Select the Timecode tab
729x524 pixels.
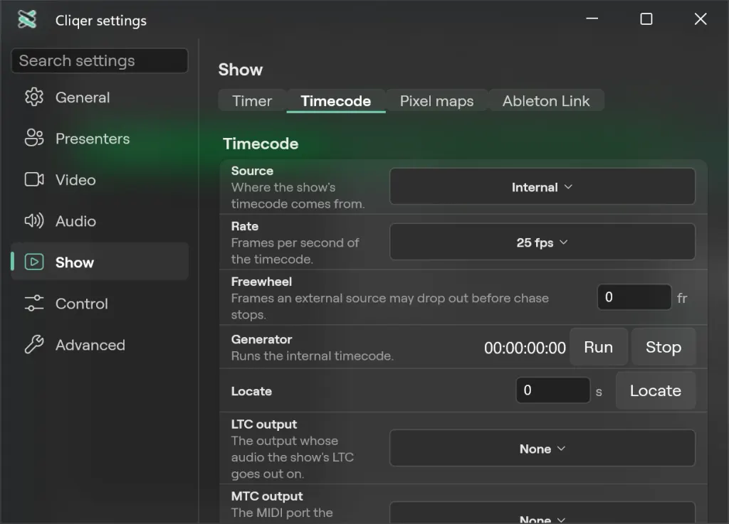coord(336,101)
